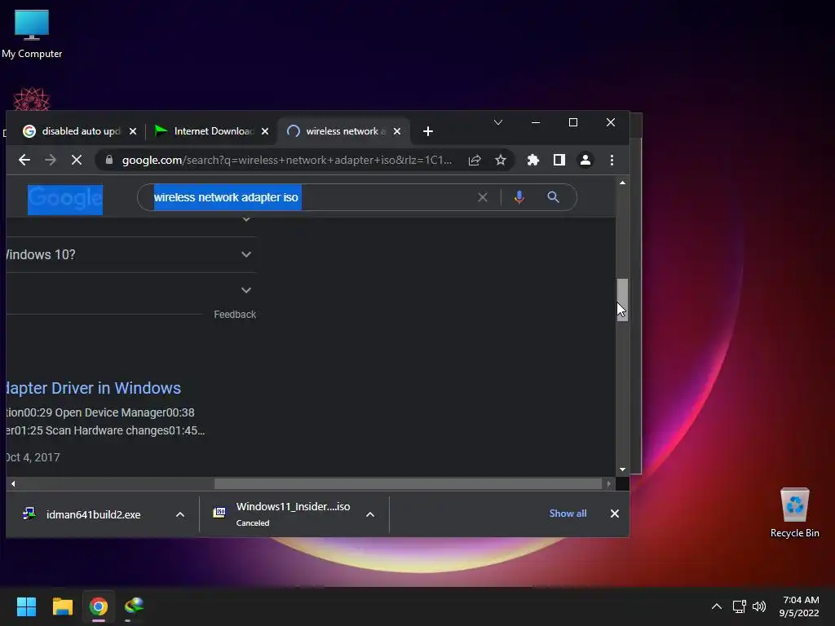The height and width of the screenshot is (626, 835).
Task: Clear the Google search box
Action: pos(483,197)
